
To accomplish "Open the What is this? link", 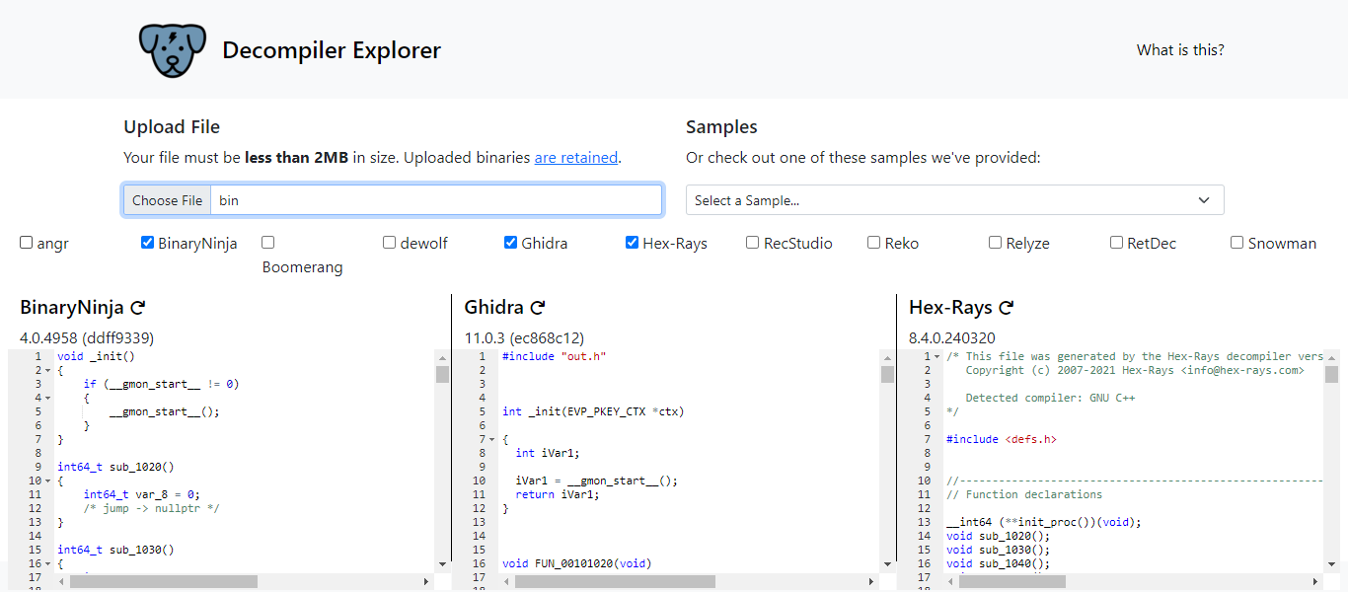I will point(1180,49).
